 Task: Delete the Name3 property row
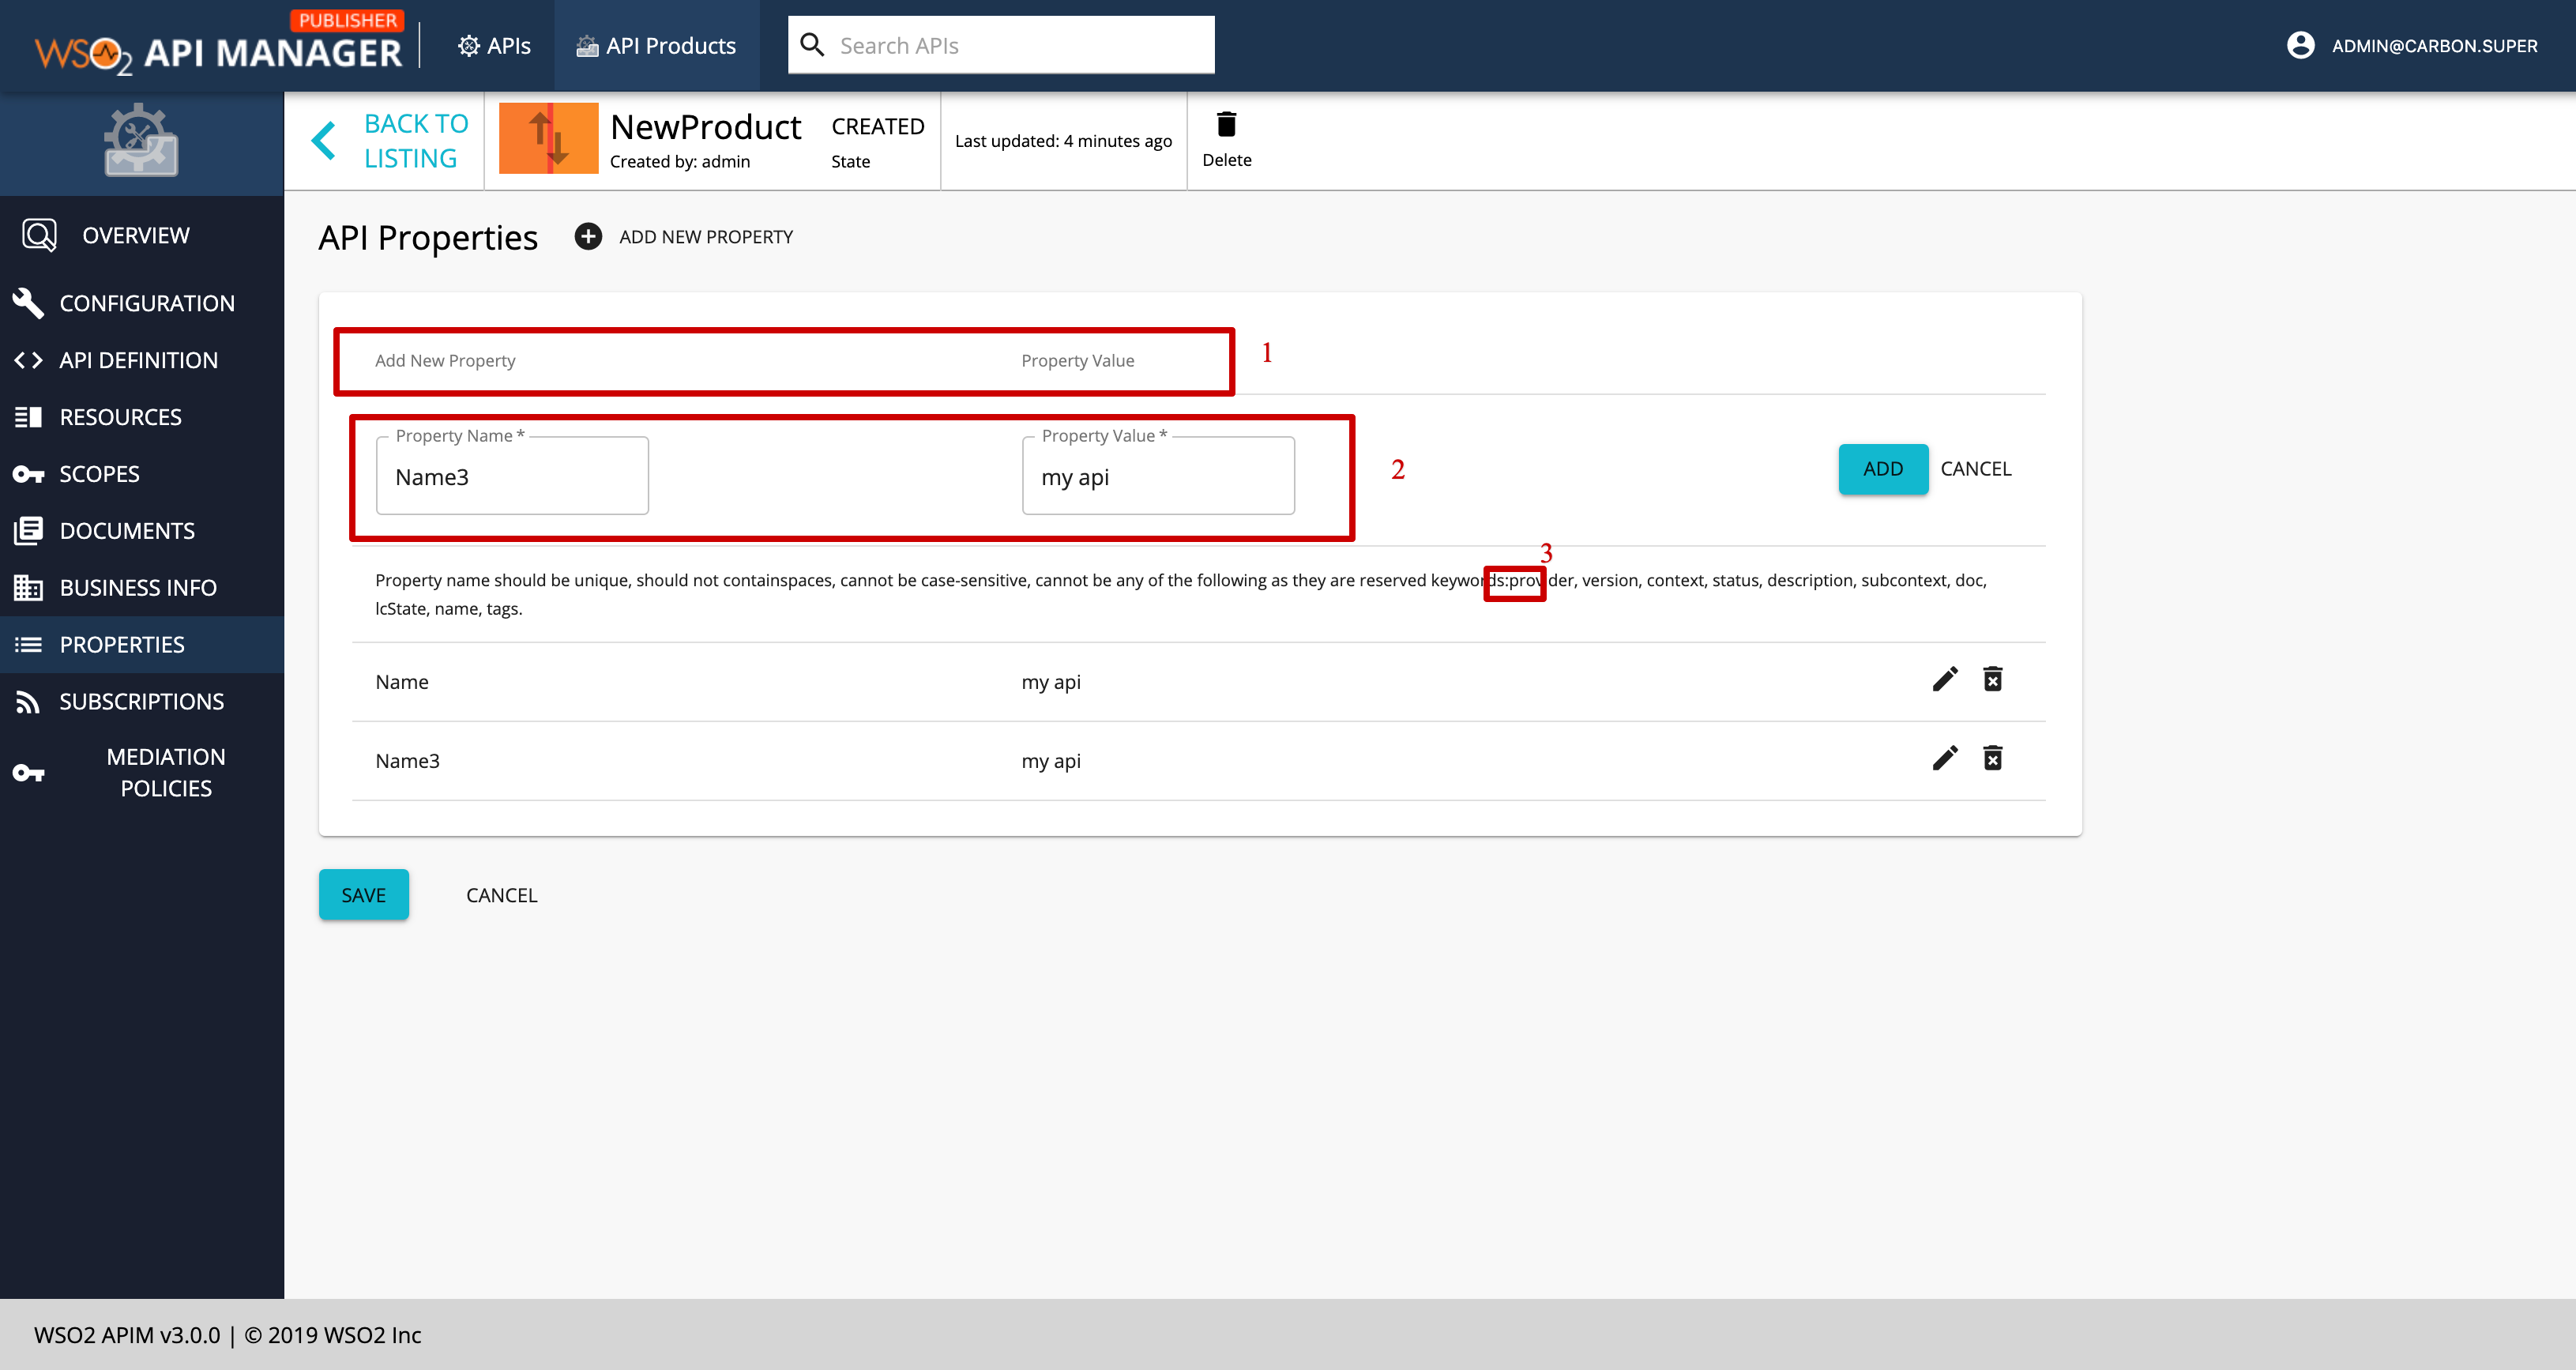[x=1993, y=758]
